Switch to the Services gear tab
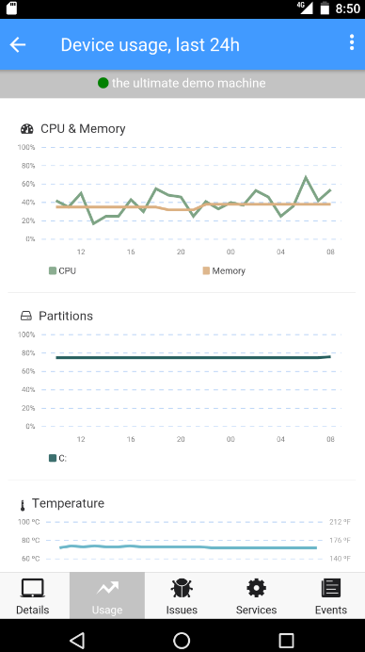Viewport: 365px width, 652px height. point(256,595)
